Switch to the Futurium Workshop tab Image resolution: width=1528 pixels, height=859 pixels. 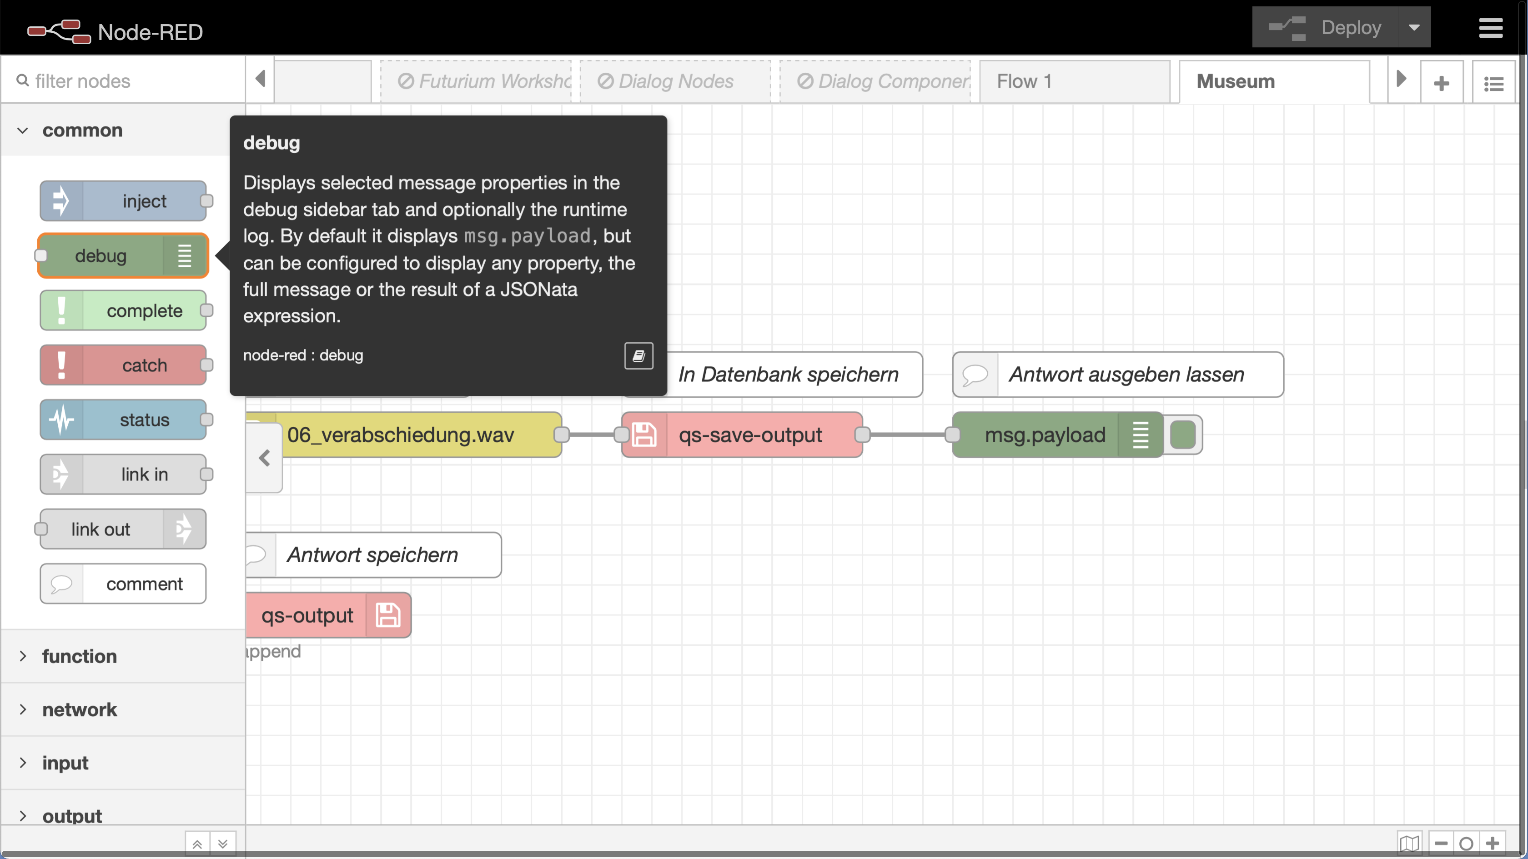pyautogui.click(x=476, y=81)
